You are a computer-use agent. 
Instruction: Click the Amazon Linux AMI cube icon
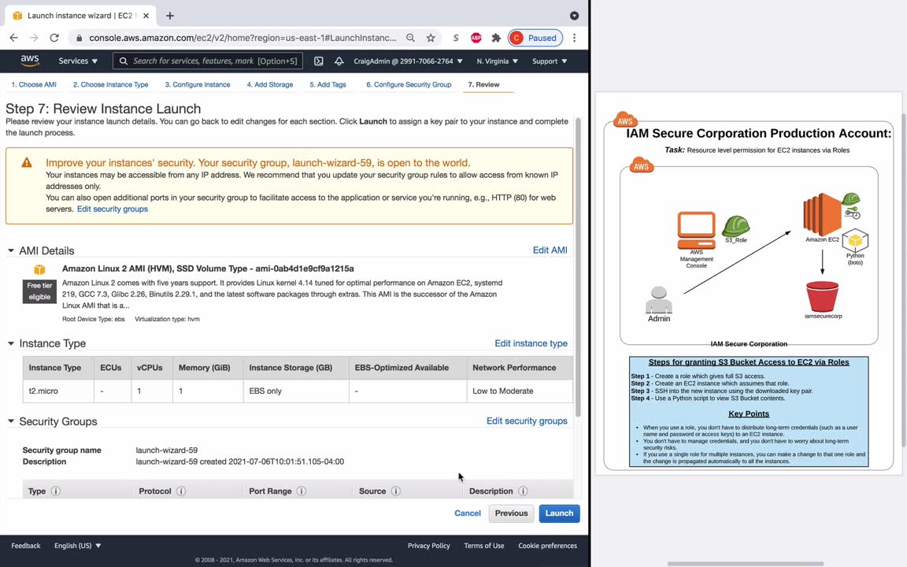pos(39,269)
